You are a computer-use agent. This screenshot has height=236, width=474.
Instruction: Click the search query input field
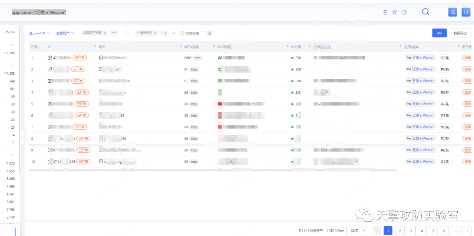[194, 12]
